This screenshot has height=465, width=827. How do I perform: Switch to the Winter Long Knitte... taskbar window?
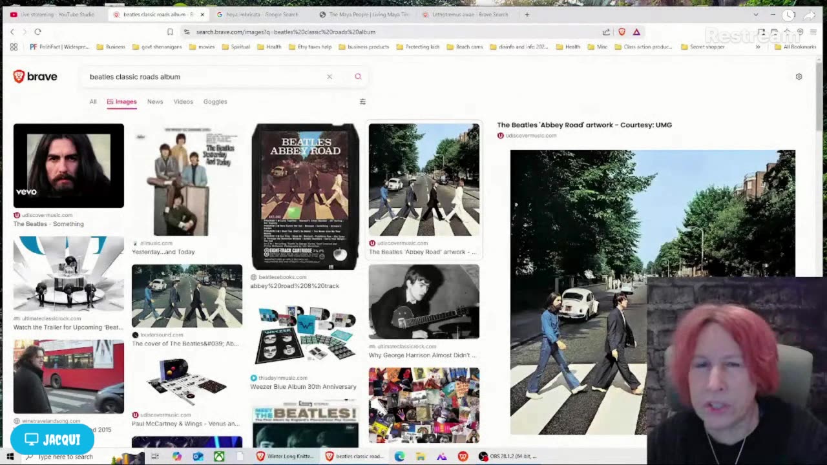(285, 457)
